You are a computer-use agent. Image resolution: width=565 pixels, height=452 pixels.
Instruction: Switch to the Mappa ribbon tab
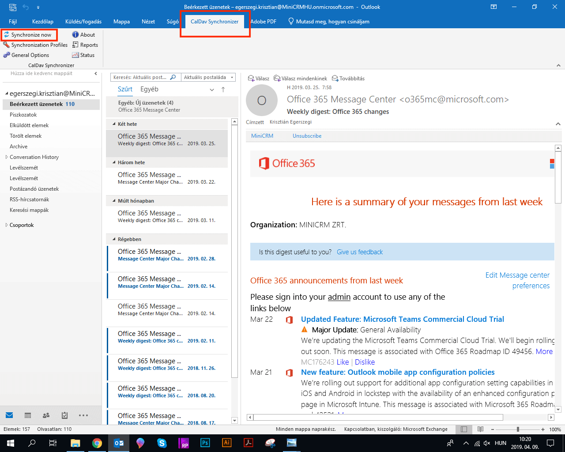pyautogui.click(x=121, y=22)
